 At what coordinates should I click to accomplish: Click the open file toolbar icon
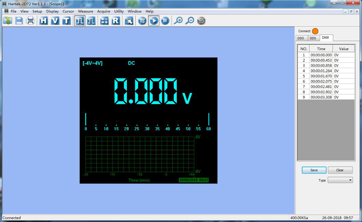[x=8, y=21]
